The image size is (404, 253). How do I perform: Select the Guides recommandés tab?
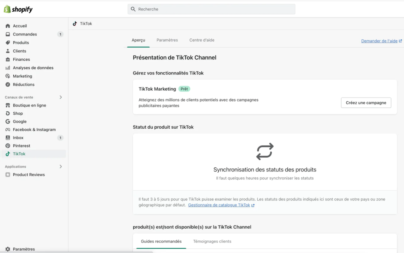click(161, 241)
